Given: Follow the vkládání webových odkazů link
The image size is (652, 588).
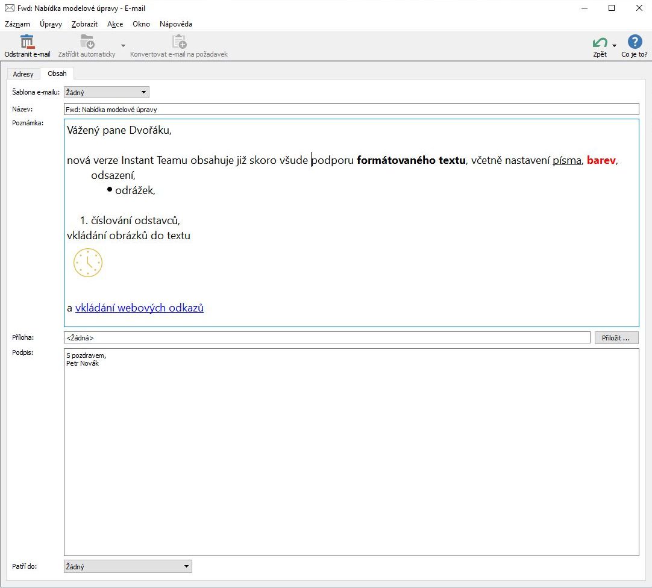Looking at the screenshot, I should 139,308.
